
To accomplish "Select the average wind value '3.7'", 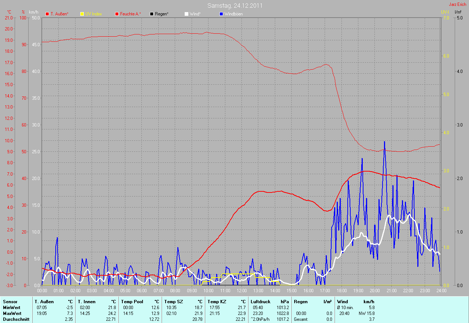I will click(x=372, y=319).
